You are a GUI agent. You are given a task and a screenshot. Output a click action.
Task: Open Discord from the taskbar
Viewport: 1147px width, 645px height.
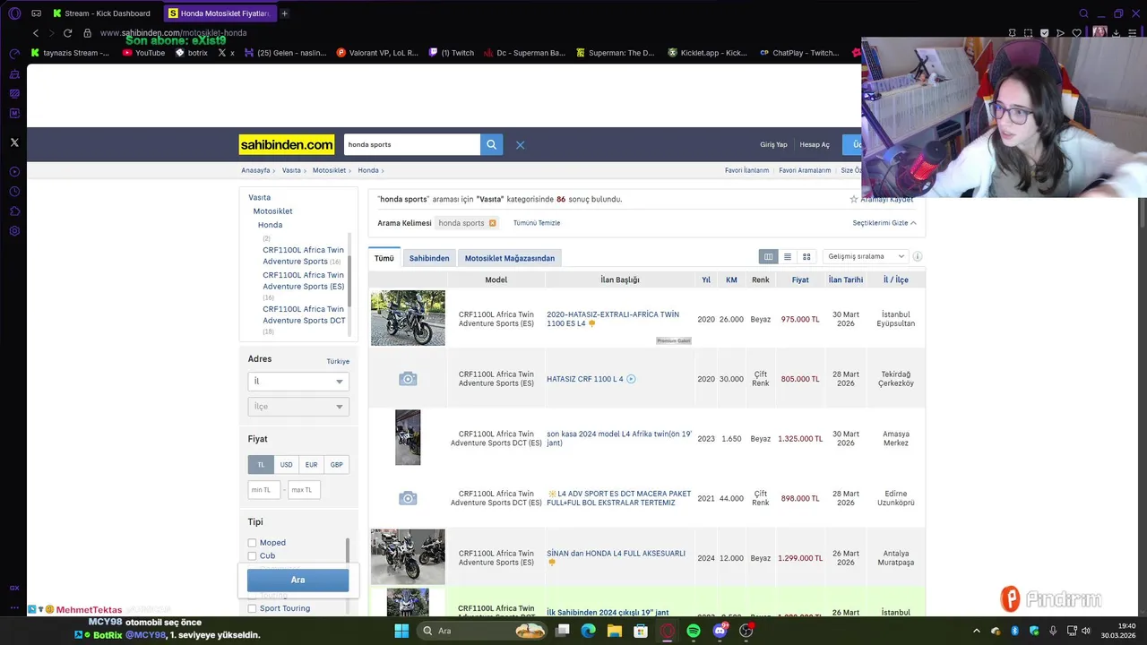[720, 631]
